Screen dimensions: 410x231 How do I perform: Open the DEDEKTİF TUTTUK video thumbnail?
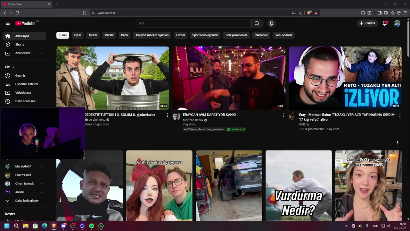(113, 78)
